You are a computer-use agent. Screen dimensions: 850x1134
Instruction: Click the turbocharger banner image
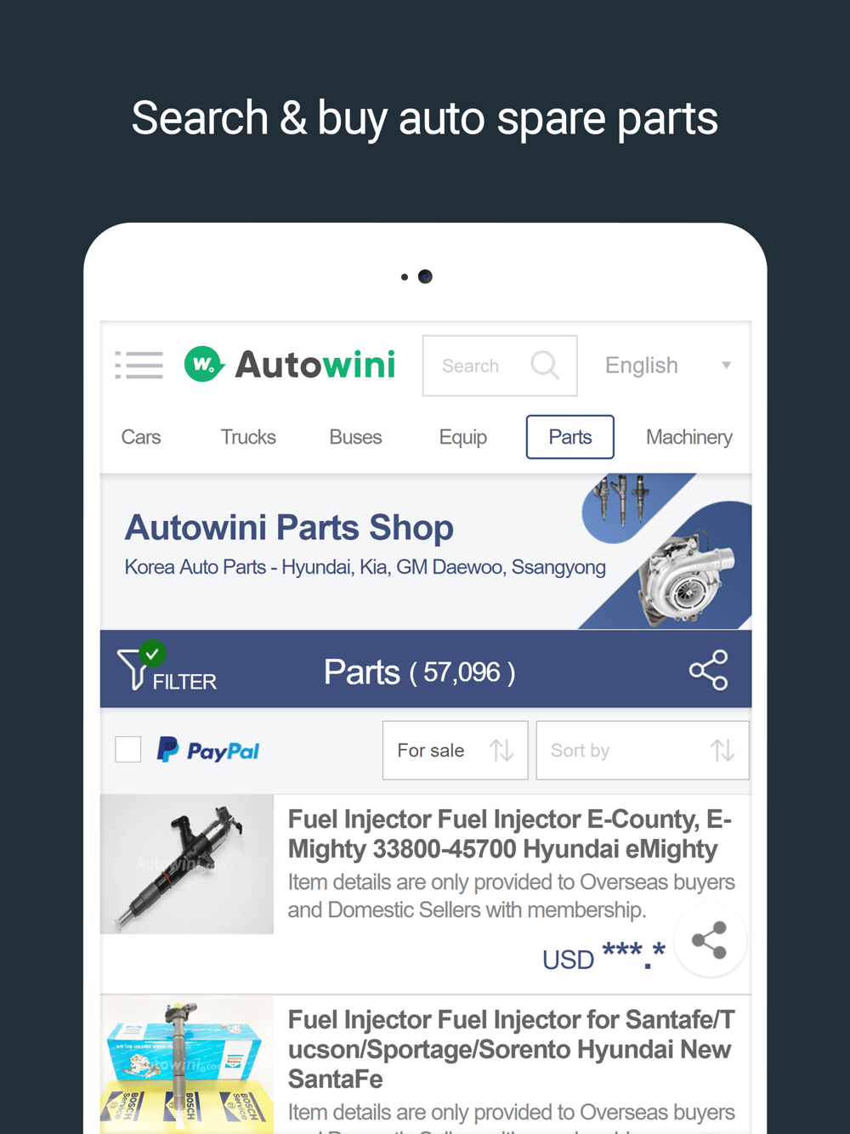coord(687,578)
